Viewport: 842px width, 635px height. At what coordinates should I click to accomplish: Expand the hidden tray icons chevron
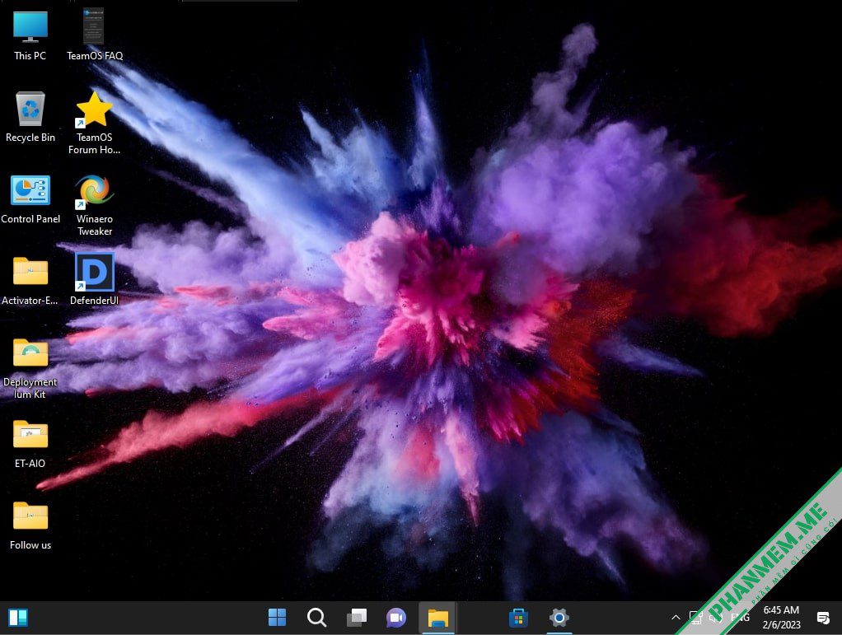[x=676, y=618]
